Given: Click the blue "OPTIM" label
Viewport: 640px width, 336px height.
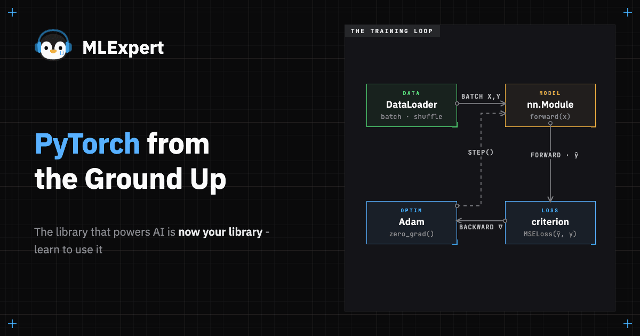Looking at the screenshot, I should click(x=411, y=211).
